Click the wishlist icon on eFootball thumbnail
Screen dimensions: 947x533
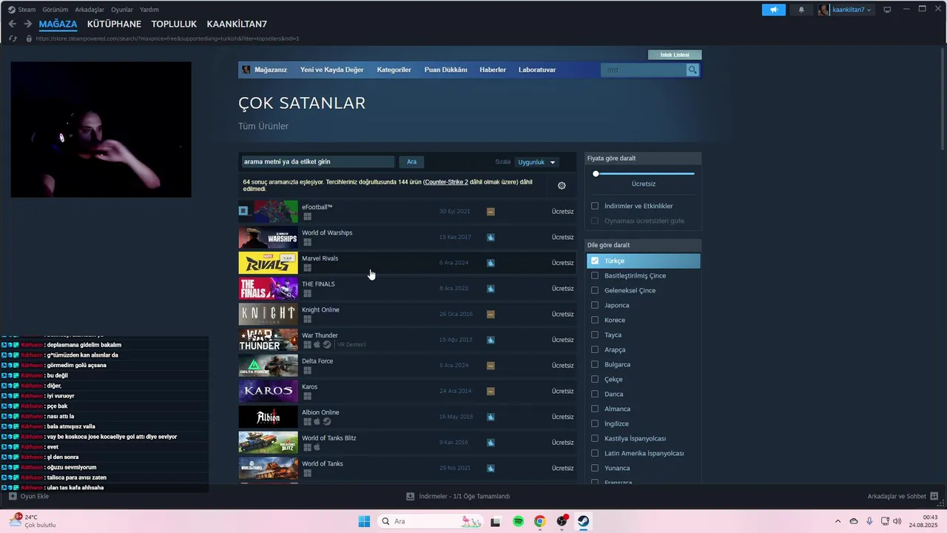(243, 211)
